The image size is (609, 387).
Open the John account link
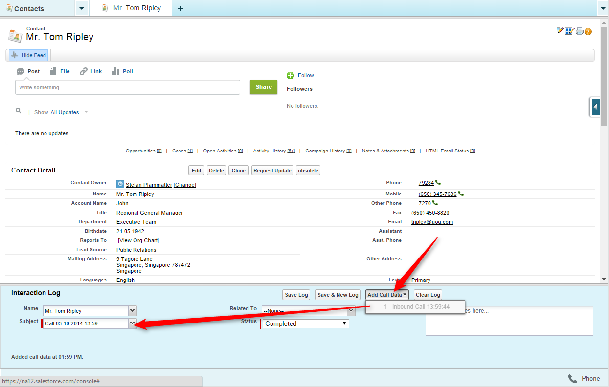pyautogui.click(x=122, y=203)
